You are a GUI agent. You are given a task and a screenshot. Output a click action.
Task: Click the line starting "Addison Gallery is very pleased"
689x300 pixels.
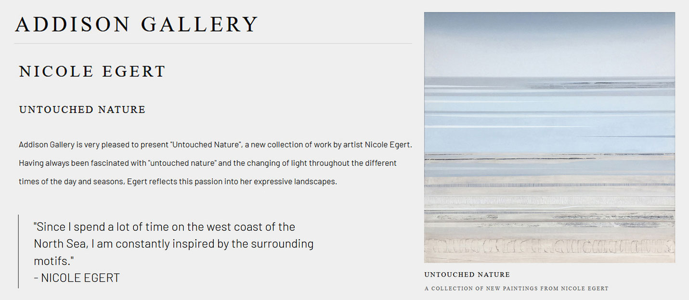click(x=215, y=145)
